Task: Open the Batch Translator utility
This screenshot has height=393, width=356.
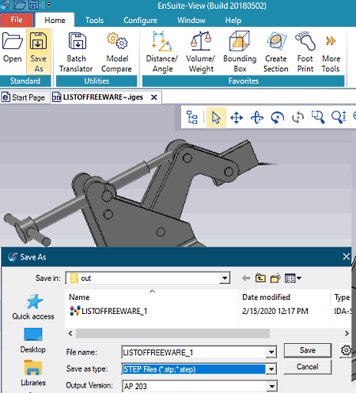Action: (76, 52)
